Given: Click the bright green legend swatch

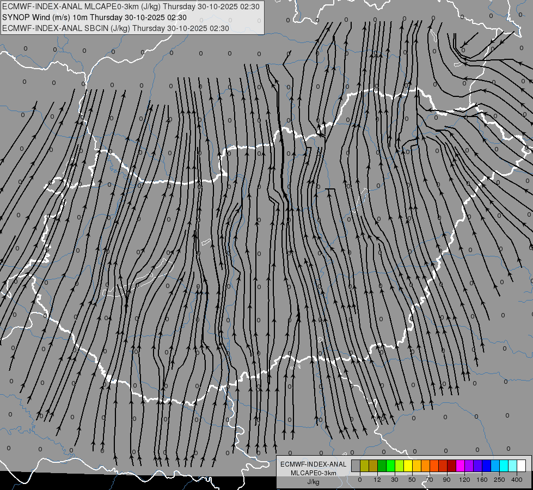Looking at the screenshot, I should click(390, 465).
